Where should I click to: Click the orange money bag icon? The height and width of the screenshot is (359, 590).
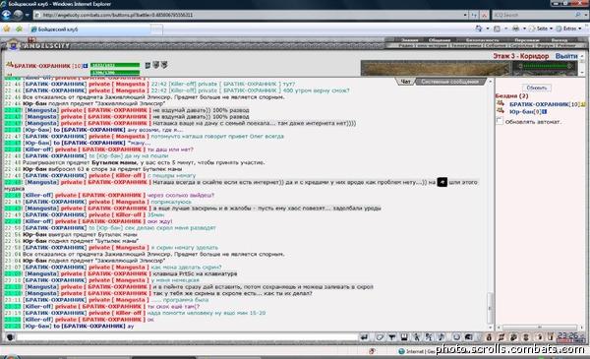click(x=489, y=336)
